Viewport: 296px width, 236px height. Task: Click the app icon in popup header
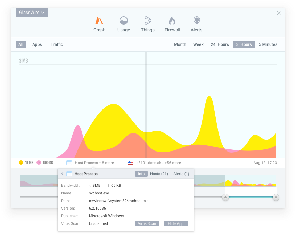[x=69, y=174]
